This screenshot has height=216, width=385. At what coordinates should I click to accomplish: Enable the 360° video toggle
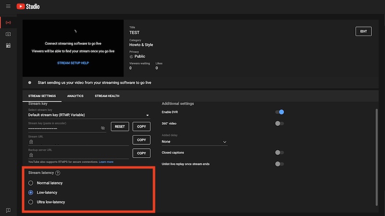(x=280, y=124)
